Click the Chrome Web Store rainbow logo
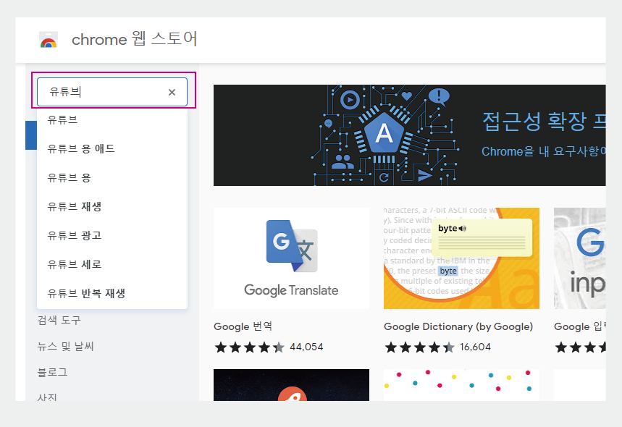This screenshot has height=427, width=622. [49, 40]
